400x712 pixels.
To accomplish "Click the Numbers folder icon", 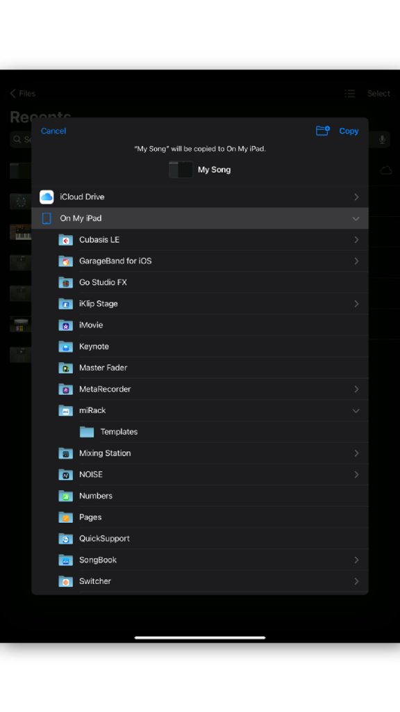I will click(66, 496).
